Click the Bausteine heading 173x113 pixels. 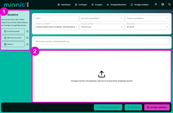pyautogui.click(x=13, y=15)
